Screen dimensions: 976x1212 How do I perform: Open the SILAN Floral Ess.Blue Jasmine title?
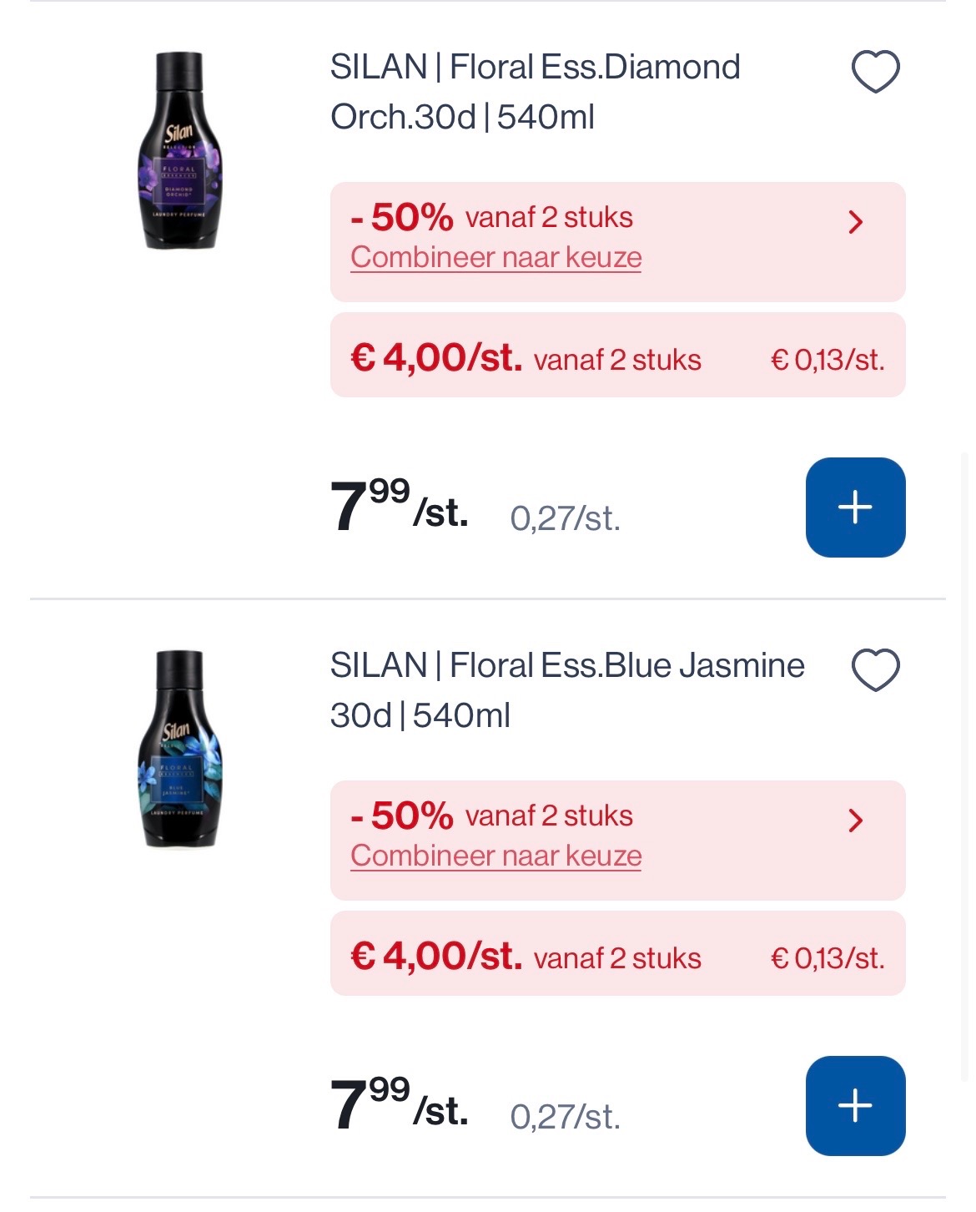567,690
